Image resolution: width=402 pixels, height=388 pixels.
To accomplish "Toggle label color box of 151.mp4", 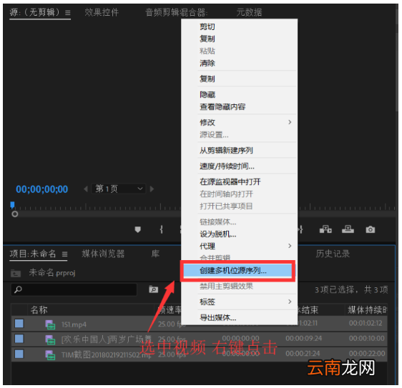I will pyautogui.click(x=19, y=324).
